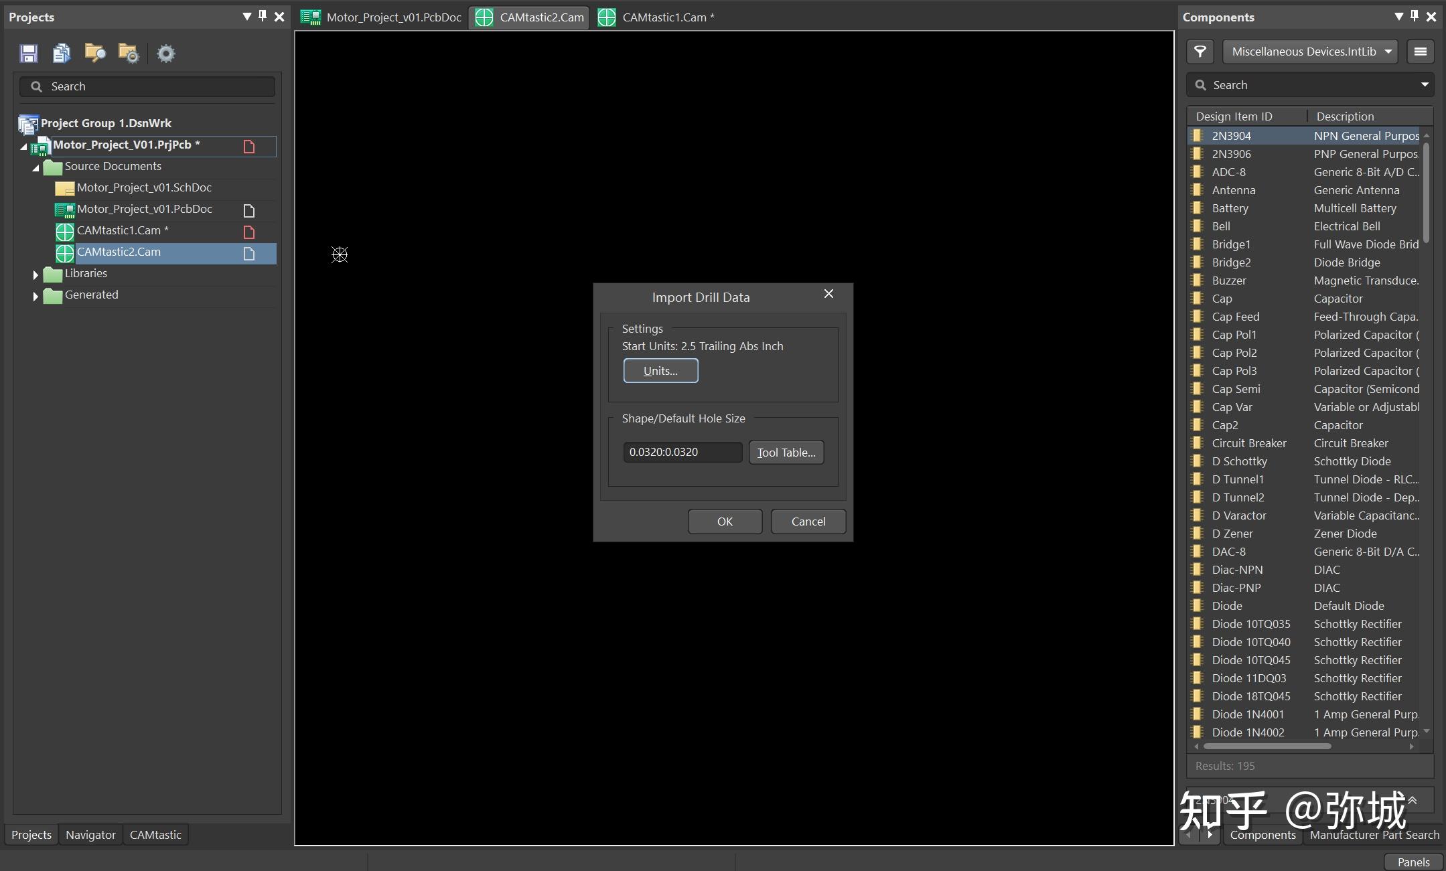Expand the Components search dropdown arrow

point(1425,85)
